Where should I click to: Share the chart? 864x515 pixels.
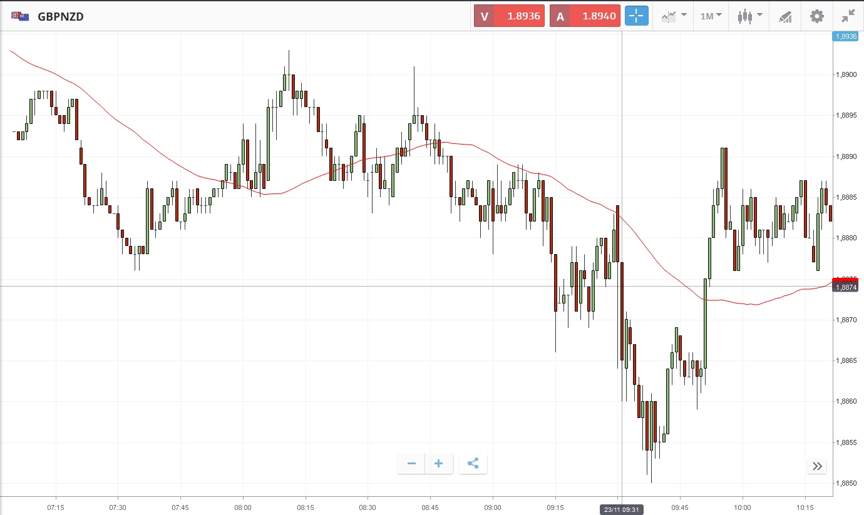[473, 464]
